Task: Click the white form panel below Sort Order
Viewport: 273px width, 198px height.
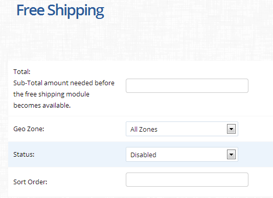Action: pyautogui.click(x=139, y=192)
